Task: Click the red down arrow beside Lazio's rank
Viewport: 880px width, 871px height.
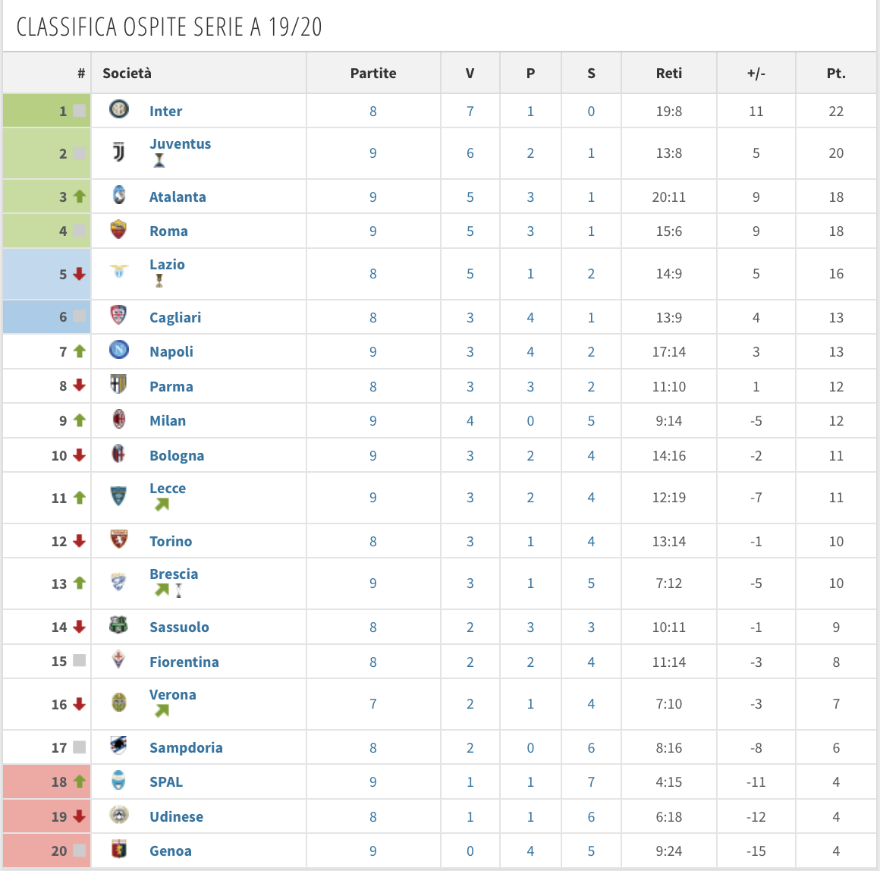Action: coord(80,274)
